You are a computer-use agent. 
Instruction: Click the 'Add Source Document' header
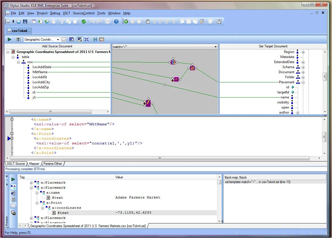(57, 46)
